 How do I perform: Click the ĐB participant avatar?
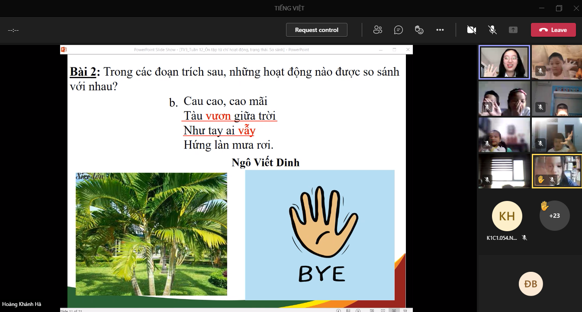530,284
